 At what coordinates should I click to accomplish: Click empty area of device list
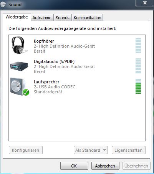77,118
